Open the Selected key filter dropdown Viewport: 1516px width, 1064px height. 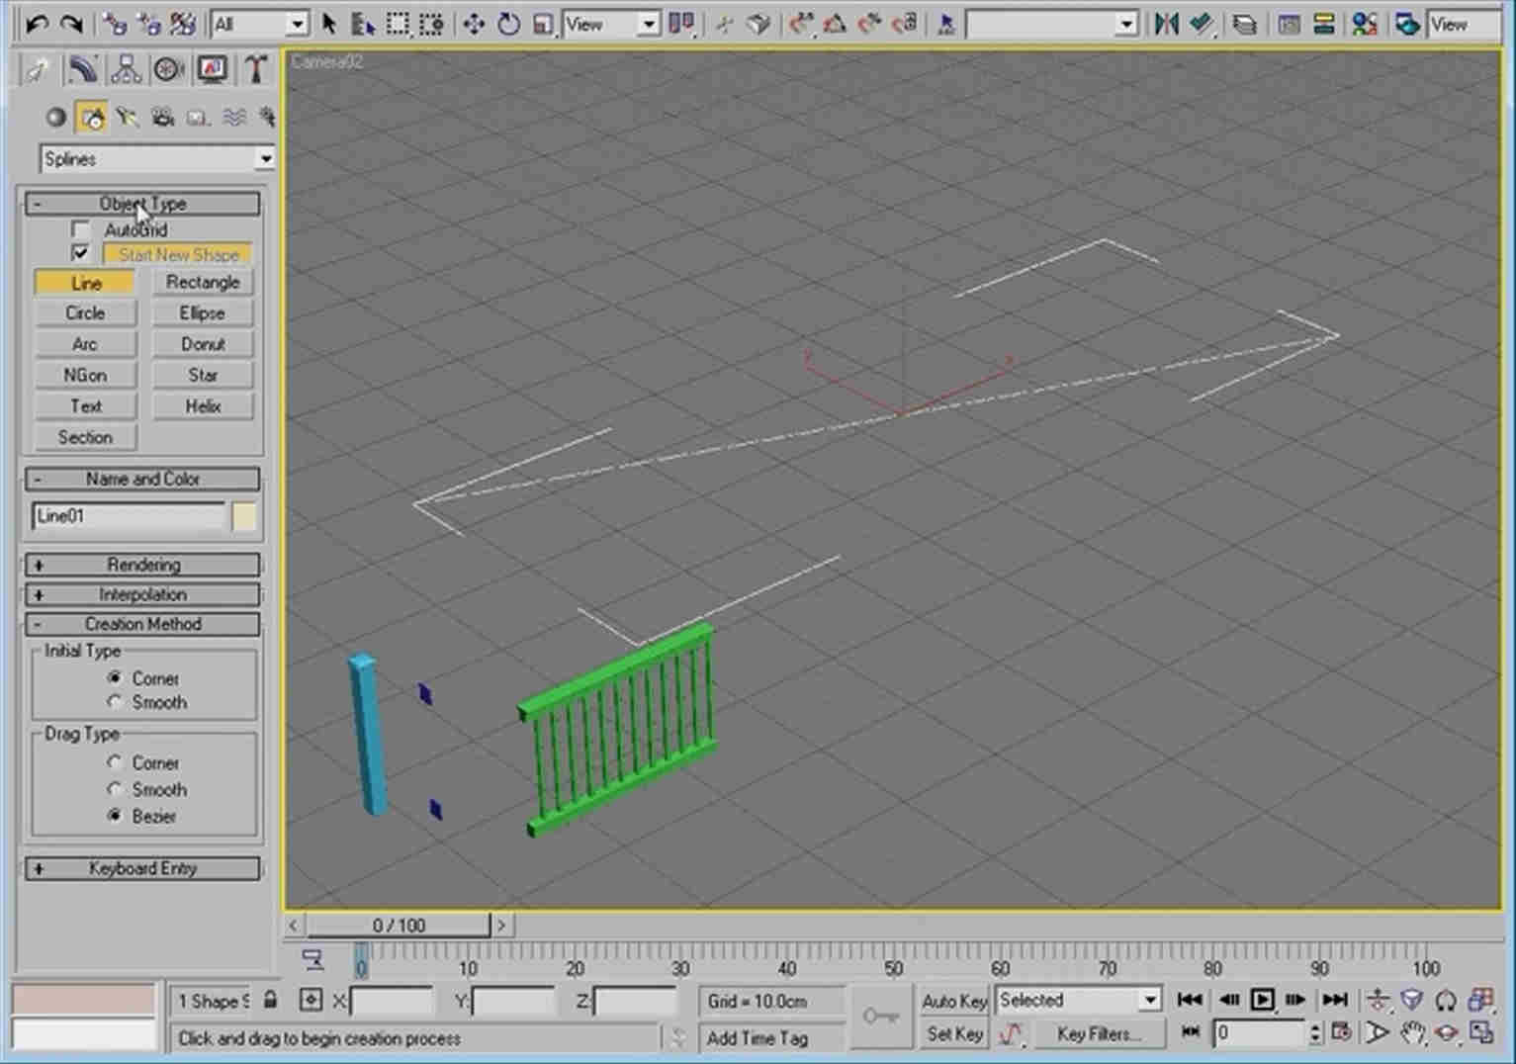[1078, 1000]
